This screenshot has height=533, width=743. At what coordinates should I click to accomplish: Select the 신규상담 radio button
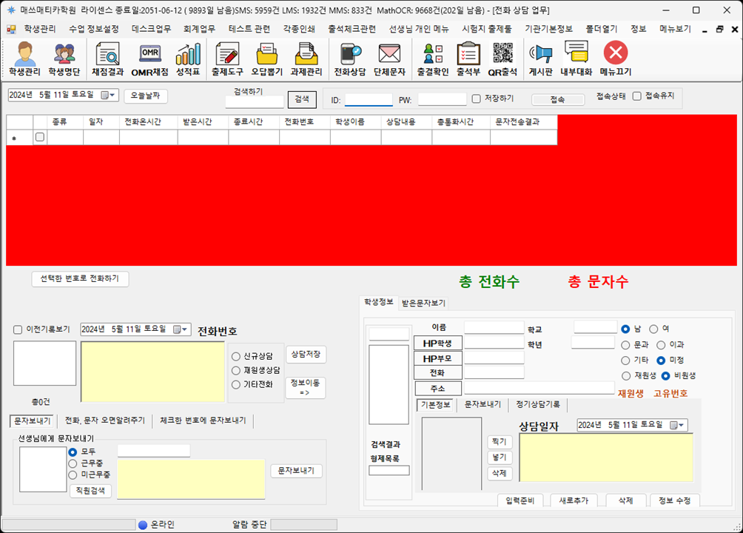tap(236, 357)
